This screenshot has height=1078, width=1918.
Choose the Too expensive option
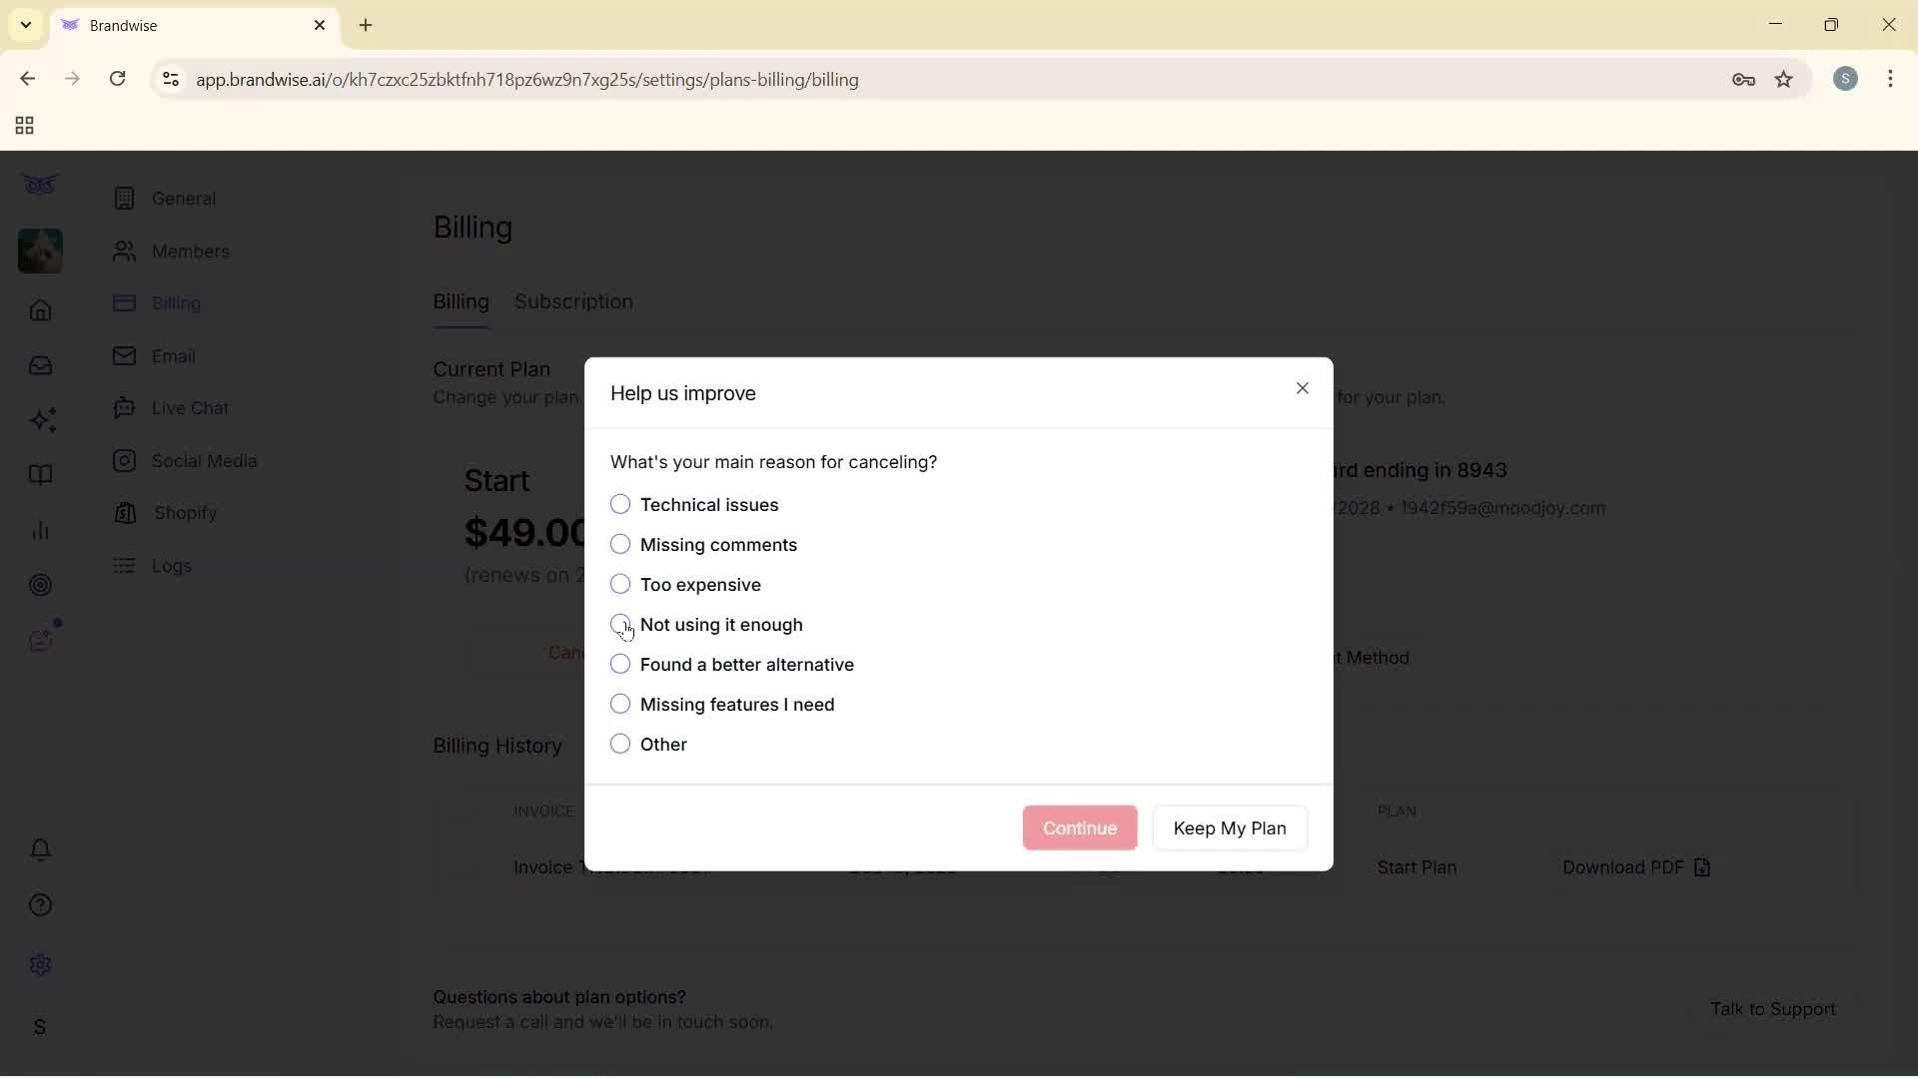[x=620, y=584]
